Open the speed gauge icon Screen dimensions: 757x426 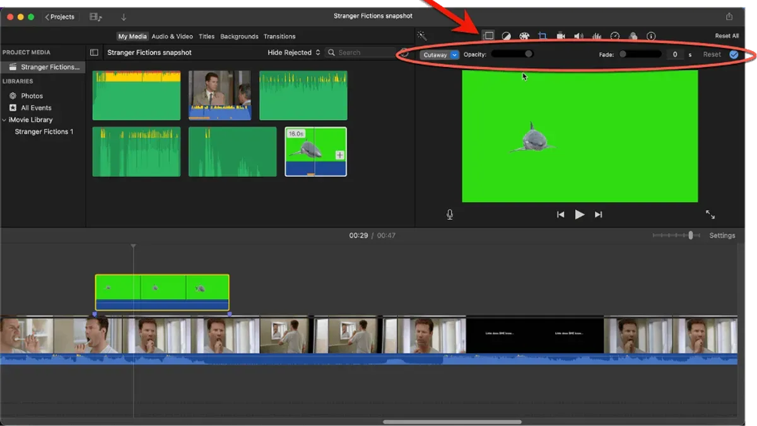pos(615,37)
